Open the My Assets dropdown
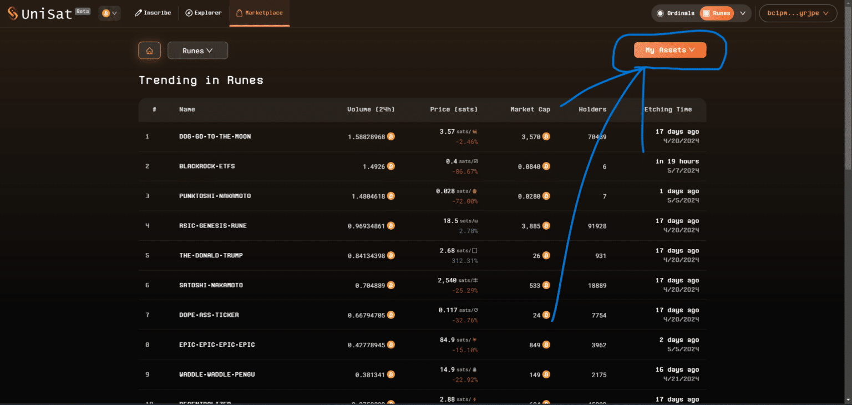Viewport: 852px width, 405px height. (670, 50)
